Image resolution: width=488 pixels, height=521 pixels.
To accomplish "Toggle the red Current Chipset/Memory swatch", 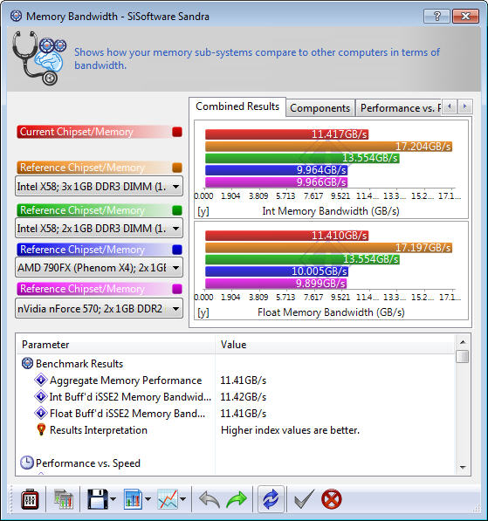I will click(177, 132).
